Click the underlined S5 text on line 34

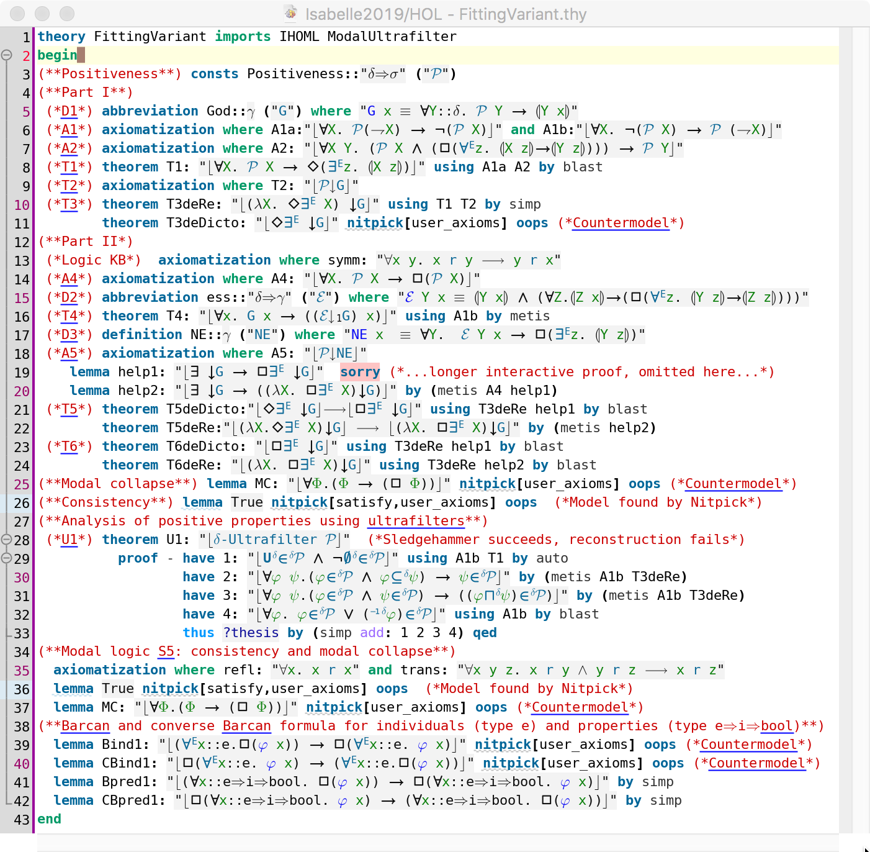(166, 651)
